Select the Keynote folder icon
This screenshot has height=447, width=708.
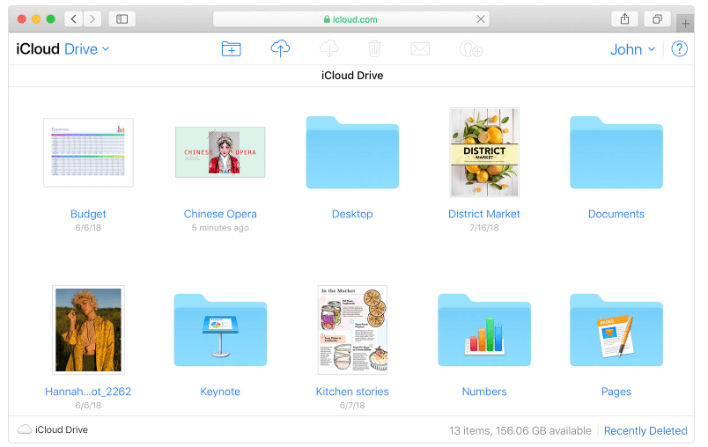click(220, 330)
